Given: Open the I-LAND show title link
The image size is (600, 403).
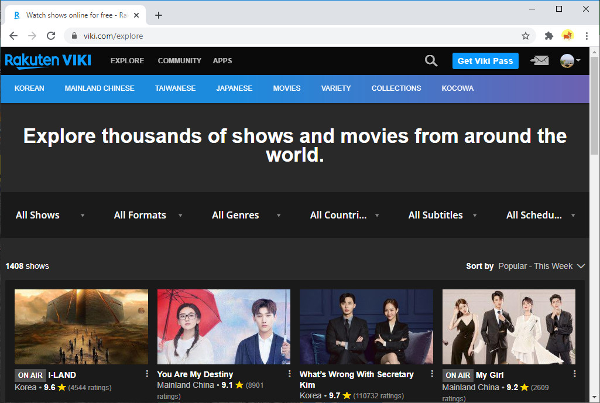Looking at the screenshot, I should [62, 375].
